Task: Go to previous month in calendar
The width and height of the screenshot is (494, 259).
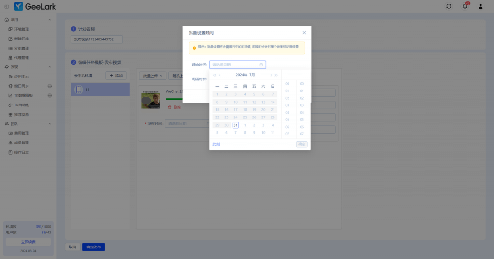Action: tap(220, 75)
